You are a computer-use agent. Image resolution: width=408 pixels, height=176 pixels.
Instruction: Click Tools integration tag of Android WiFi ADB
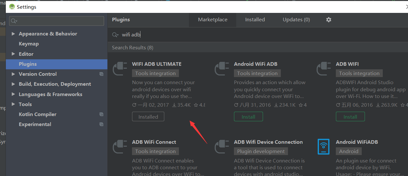tap(257, 73)
